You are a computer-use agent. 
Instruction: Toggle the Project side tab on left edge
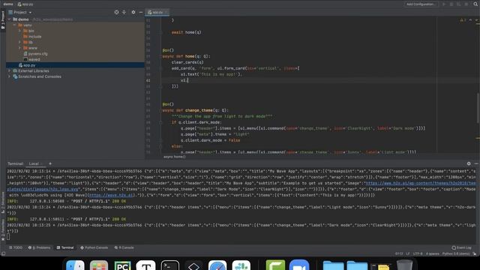tap(3, 19)
